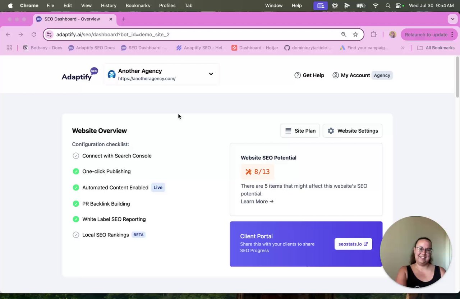Open the Profiles menu
This screenshot has width=460, height=299.
[167, 5]
